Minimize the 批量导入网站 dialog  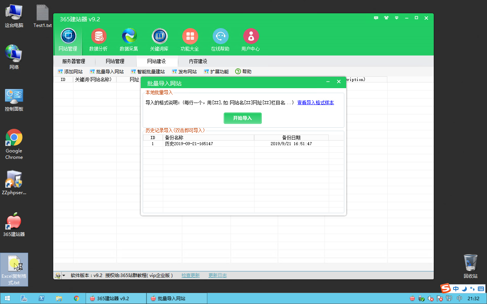click(x=328, y=82)
